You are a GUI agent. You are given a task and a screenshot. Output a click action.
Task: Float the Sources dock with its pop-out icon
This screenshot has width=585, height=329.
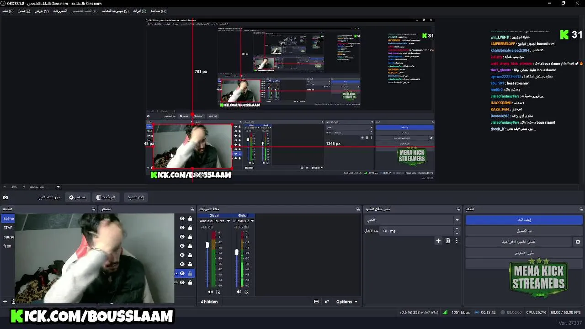point(192,209)
